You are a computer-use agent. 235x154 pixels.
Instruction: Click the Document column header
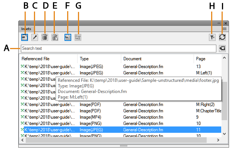pos(157,59)
